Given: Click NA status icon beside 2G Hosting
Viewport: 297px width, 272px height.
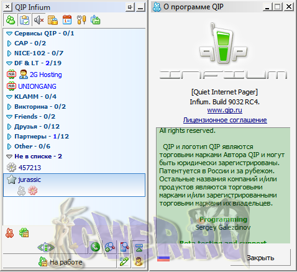Looking at the screenshot, I should tap(11, 75).
